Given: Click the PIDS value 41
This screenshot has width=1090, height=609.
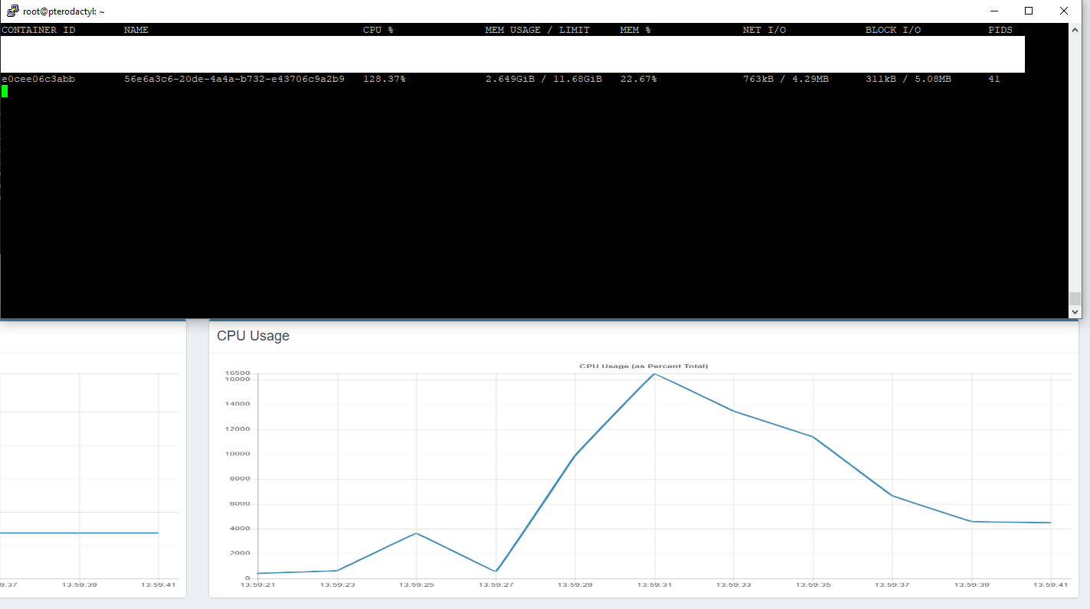Looking at the screenshot, I should tap(994, 79).
